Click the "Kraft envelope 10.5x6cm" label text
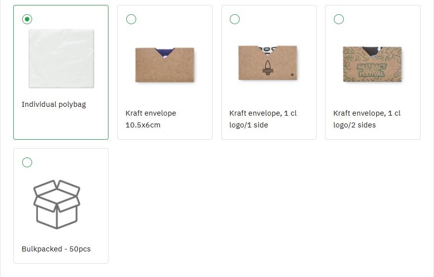The image size is (434, 277). [x=151, y=119]
